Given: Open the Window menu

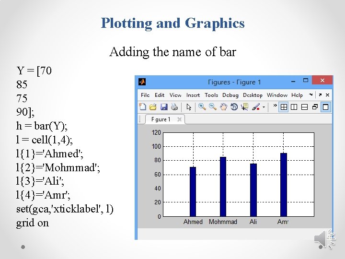Looking at the screenshot, I should point(277,95).
